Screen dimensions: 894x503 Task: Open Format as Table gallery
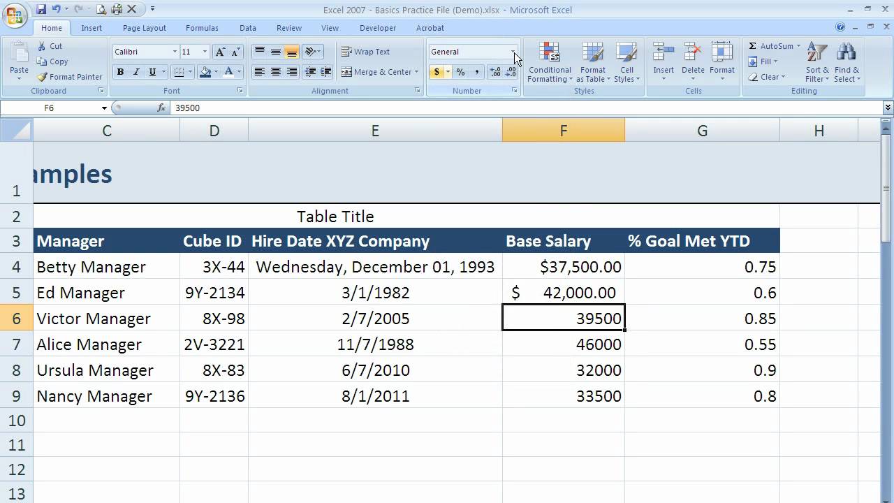click(x=593, y=62)
